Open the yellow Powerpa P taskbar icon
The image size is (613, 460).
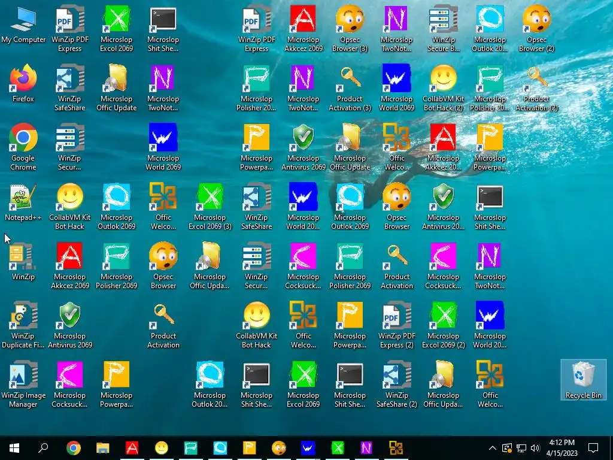249,448
